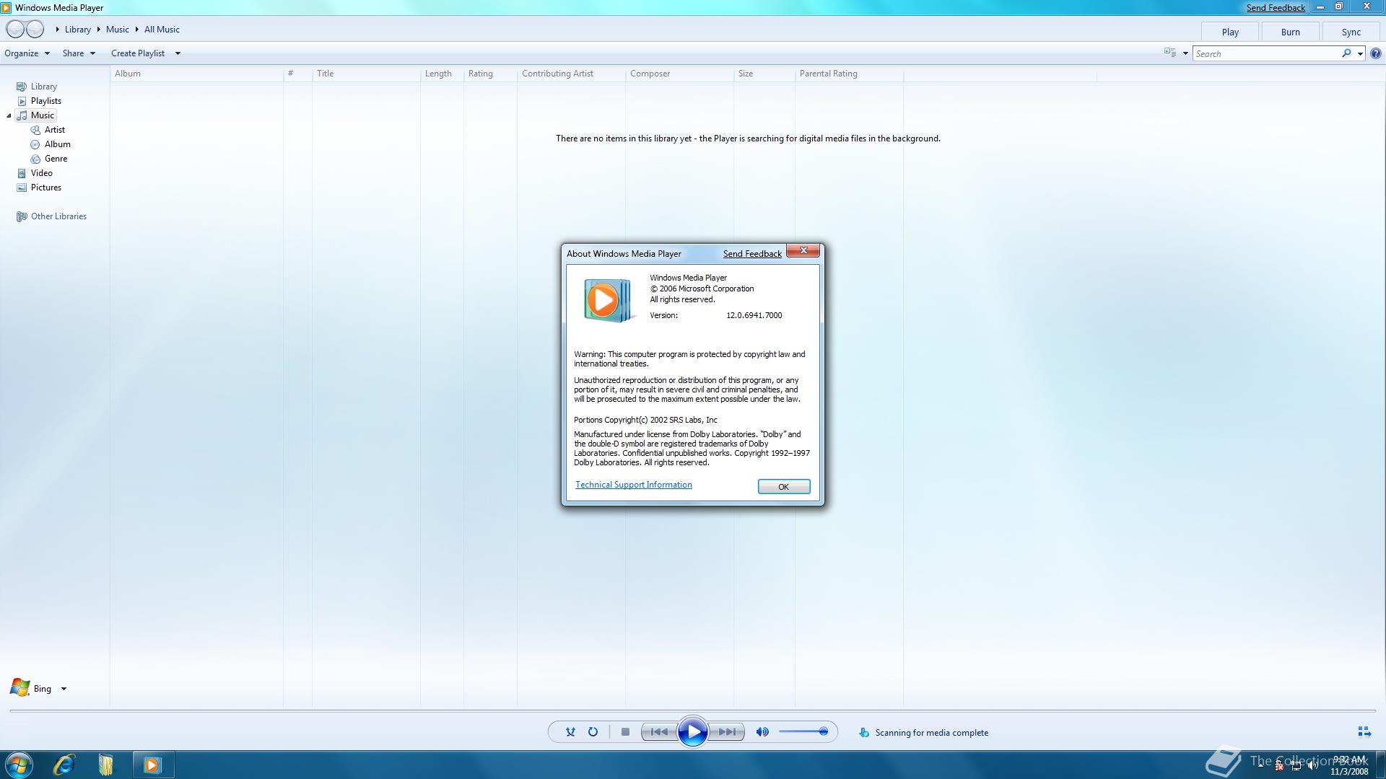Viewport: 1386px width, 779px height.
Task: Open the view options dropdown arrow
Action: (1185, 53)
